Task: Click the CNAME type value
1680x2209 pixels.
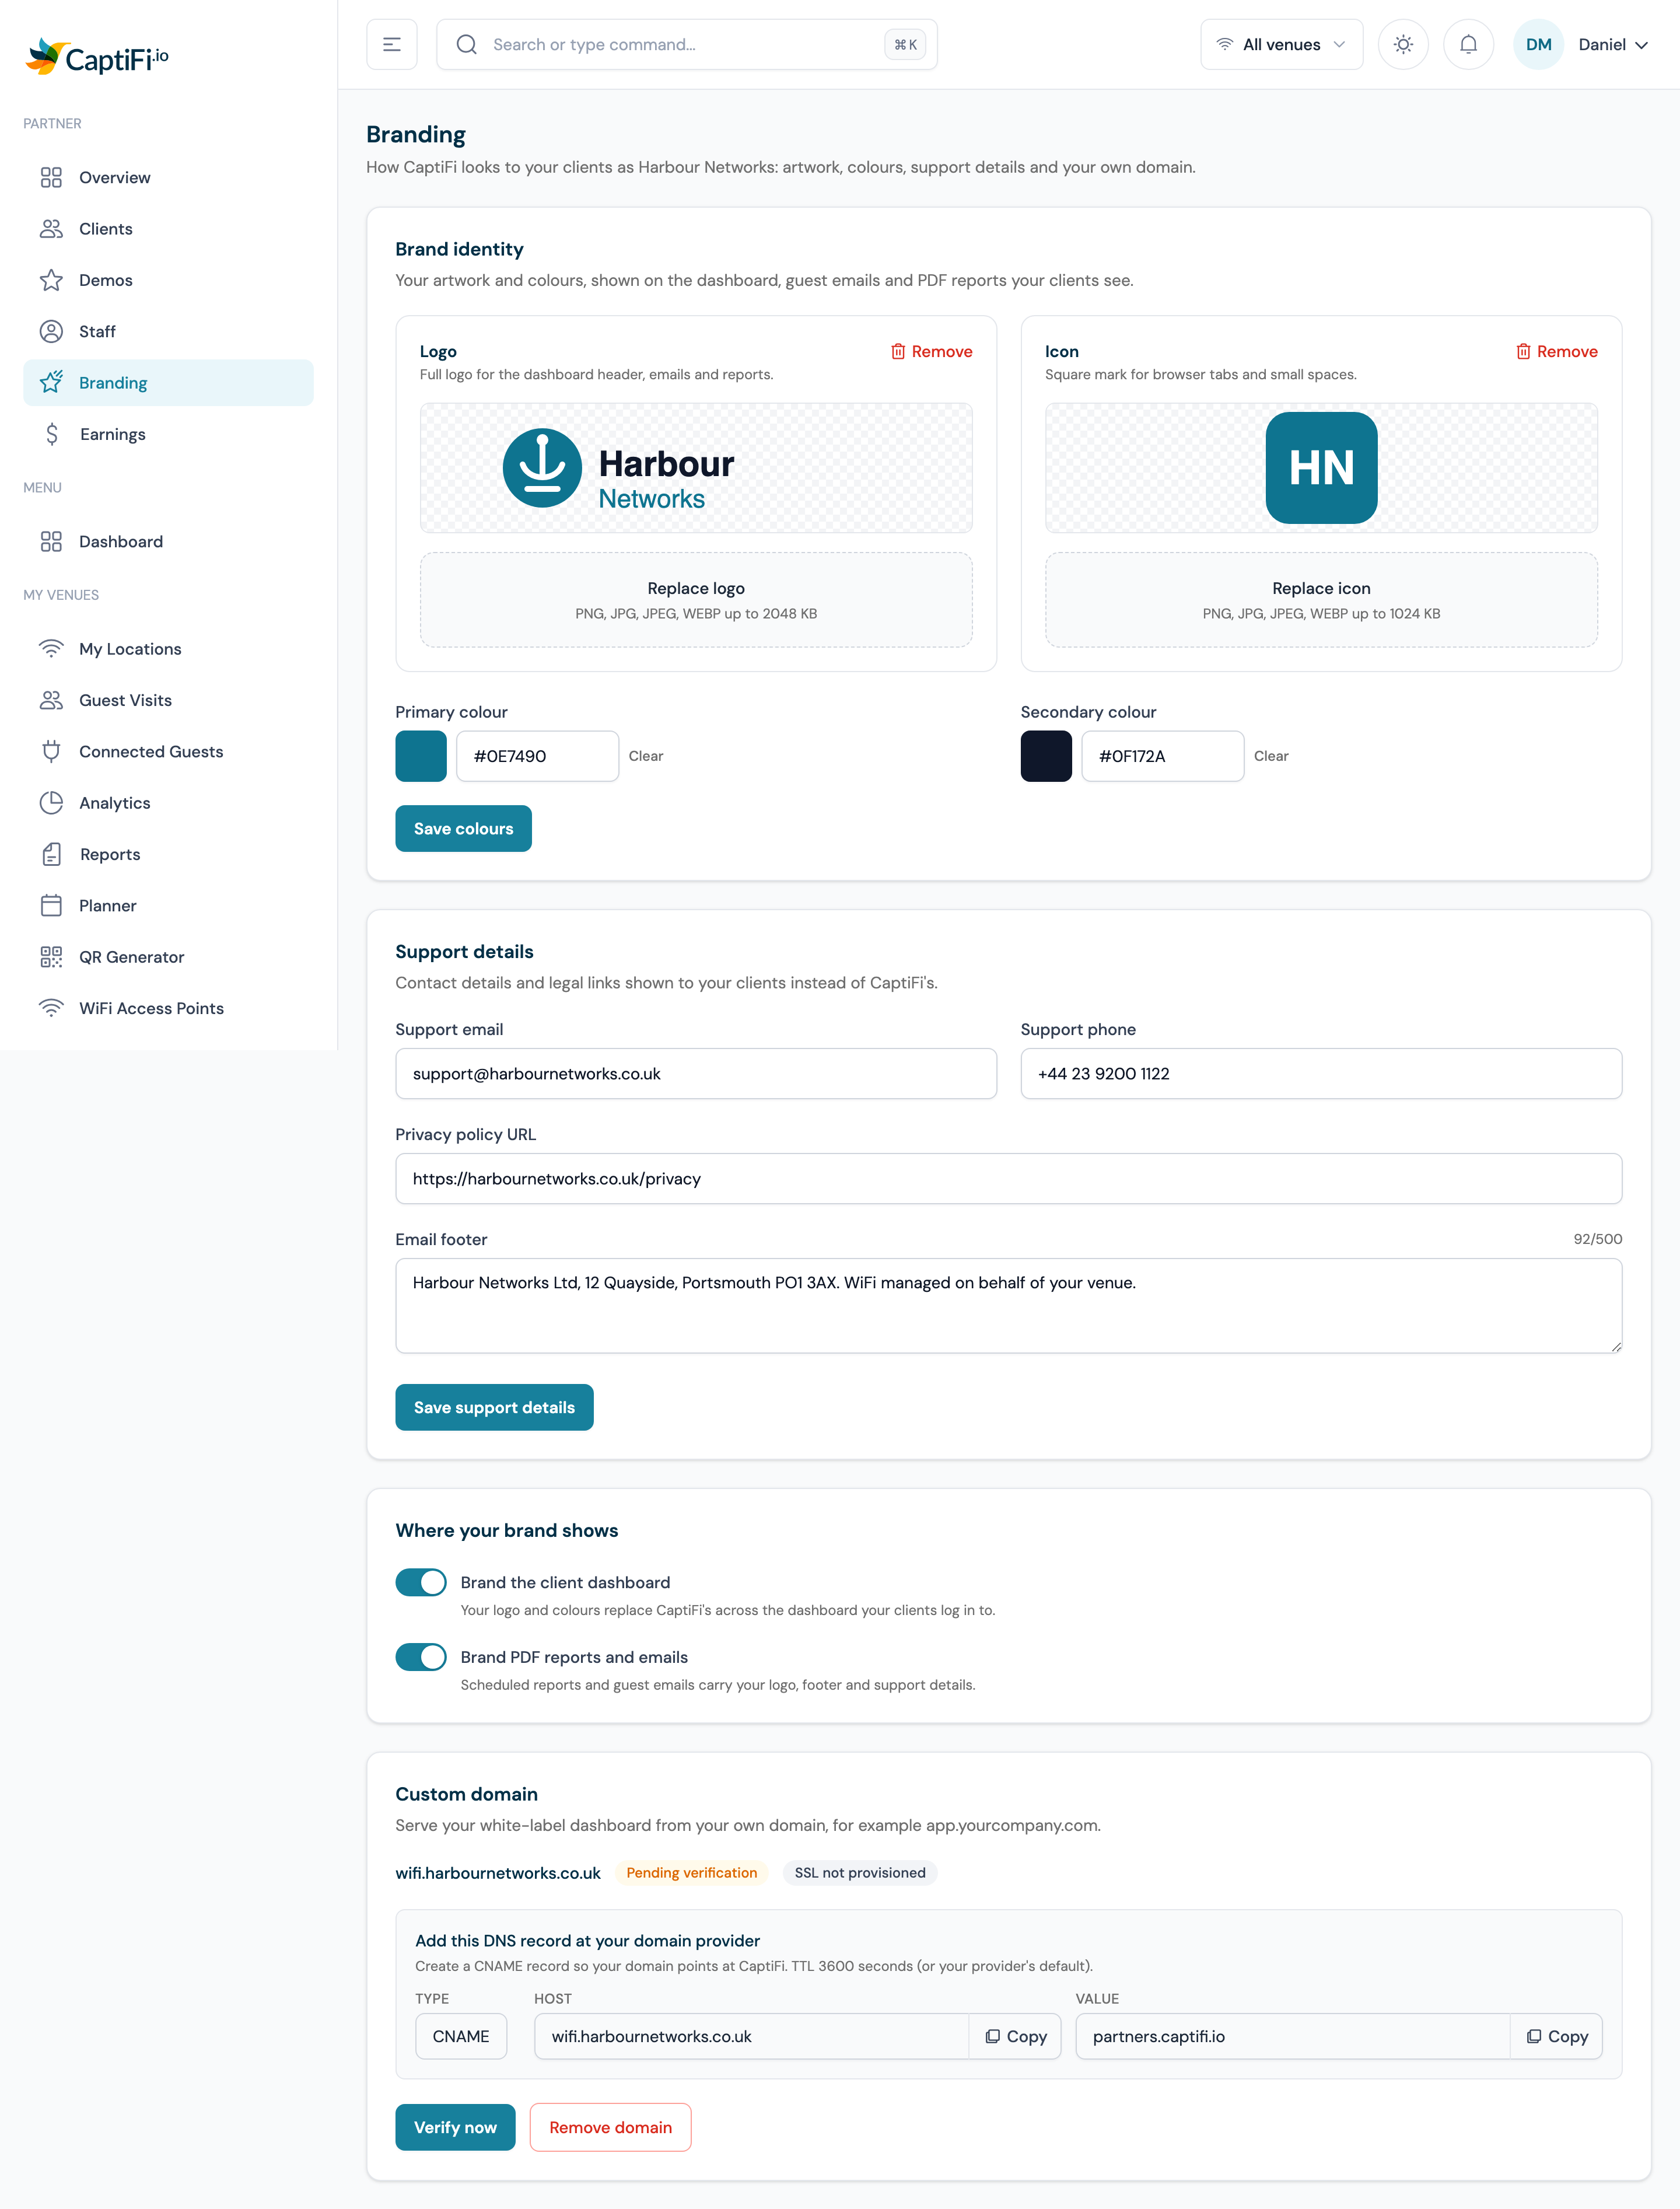Action: pos(461,2036)
